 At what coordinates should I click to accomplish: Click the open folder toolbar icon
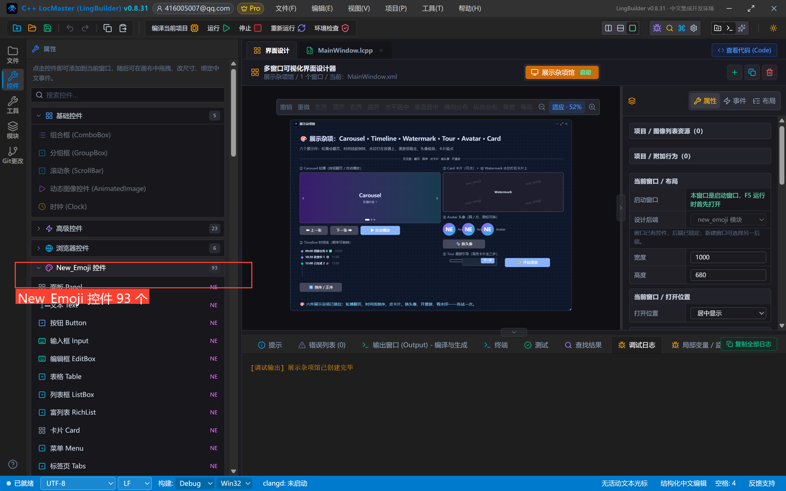pos(32,28)
